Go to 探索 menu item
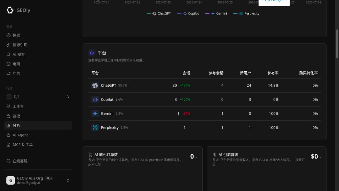This screenshot has width=339, height=191. (38, 35)
